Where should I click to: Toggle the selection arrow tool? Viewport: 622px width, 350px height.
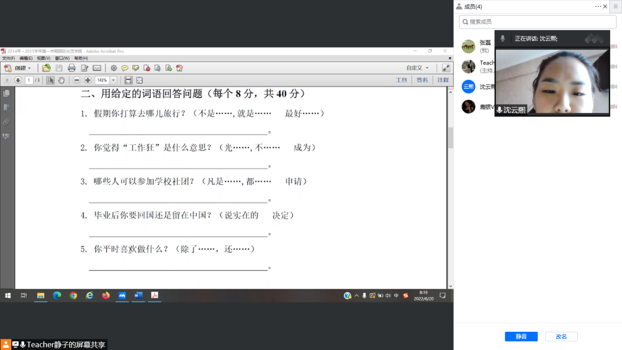[50, 80]
